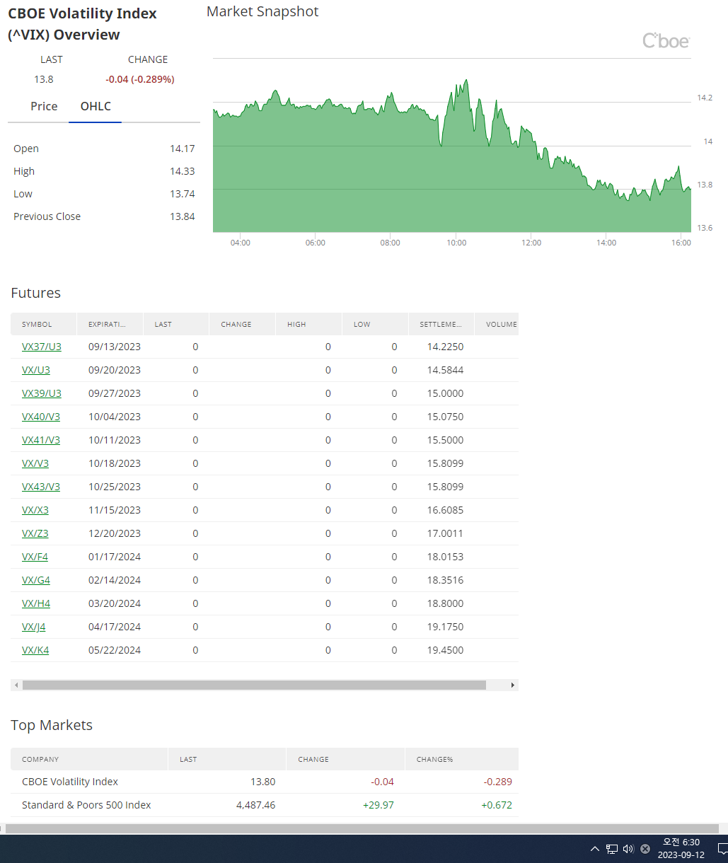The width and height of the screenshot is (728, 863).
Task: Click the VOLUME column header
Action: pyautogui.click(x=497, y=324)
